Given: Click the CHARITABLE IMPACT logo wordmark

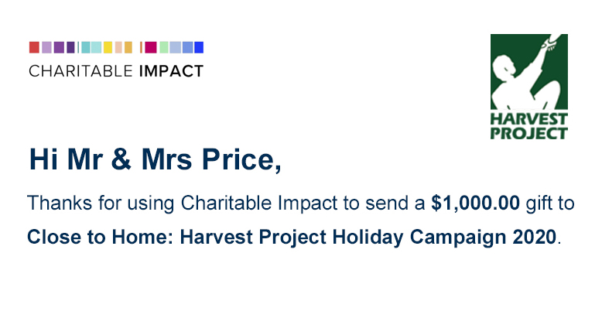Looking at the screenshot, I should pyautogui.click(x=116, y=71).
